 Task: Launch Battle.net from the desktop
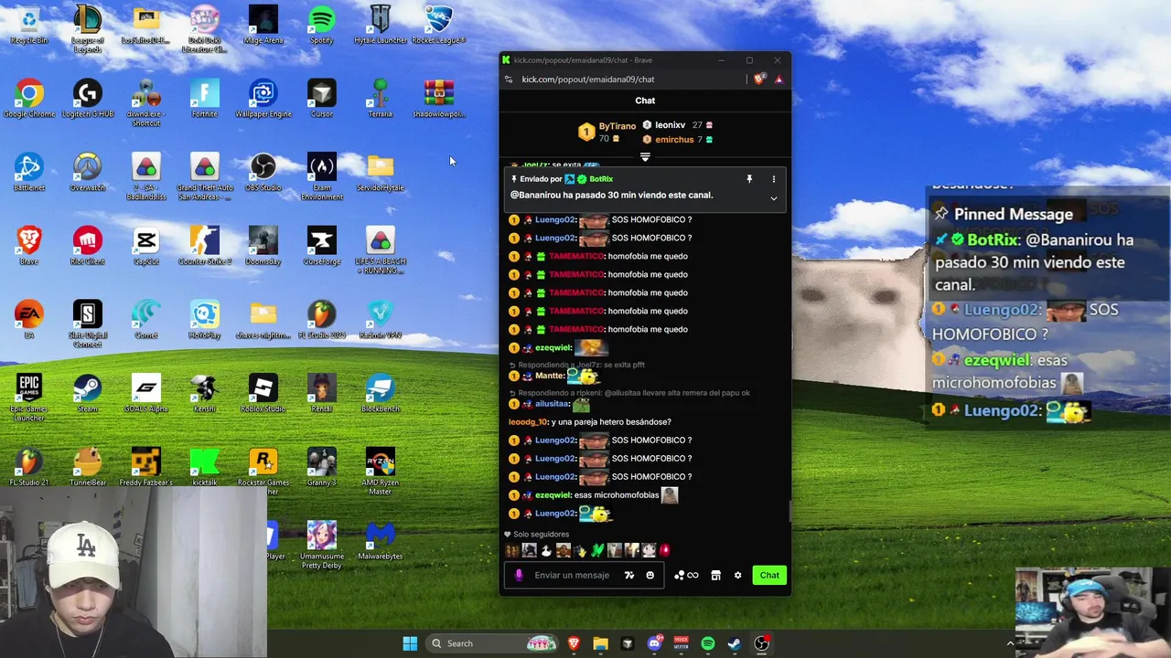click(x=29, y=173)
